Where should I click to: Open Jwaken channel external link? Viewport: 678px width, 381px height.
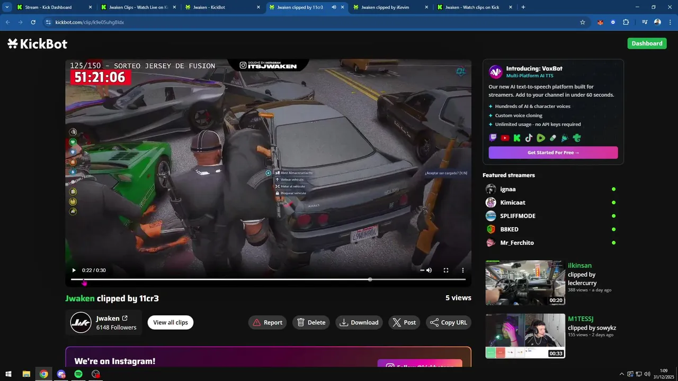pyautogui.click(x=125, y=318)
